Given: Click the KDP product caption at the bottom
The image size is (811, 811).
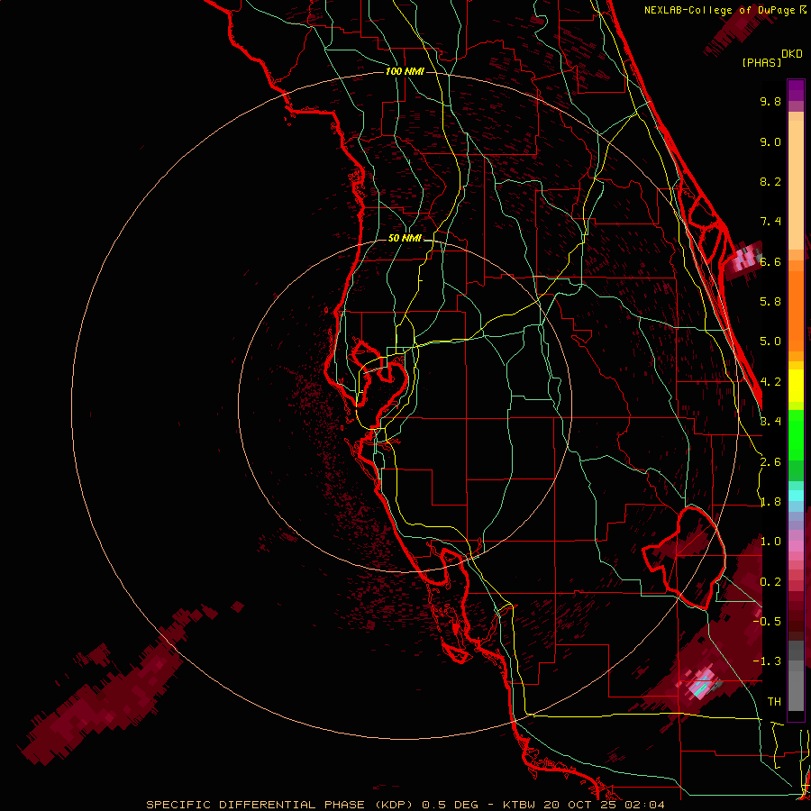Looking at the screenshot, I should (x=405, y=805).
